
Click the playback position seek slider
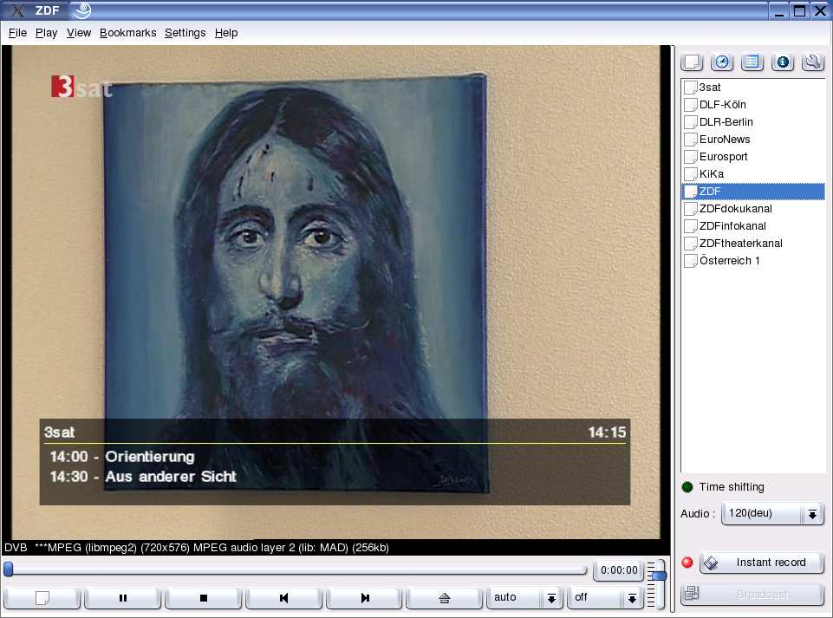295,570
